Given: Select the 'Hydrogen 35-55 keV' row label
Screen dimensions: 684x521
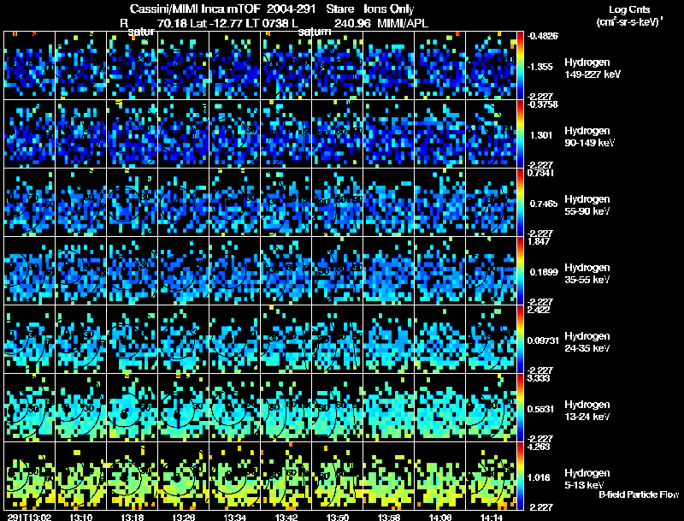Looking at the screenshot, I should (587, 274).
